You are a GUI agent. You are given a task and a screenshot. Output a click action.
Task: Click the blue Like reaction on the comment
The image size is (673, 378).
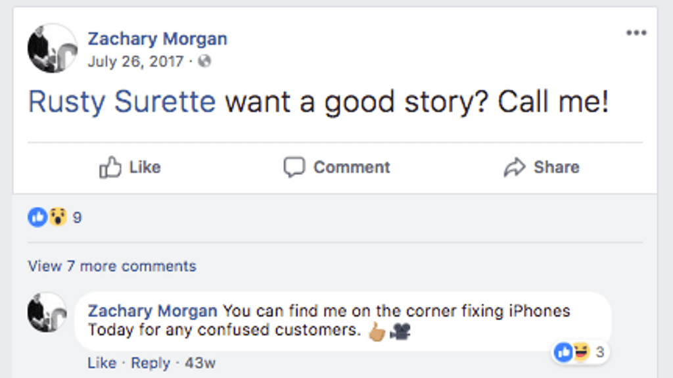point(563,353)
